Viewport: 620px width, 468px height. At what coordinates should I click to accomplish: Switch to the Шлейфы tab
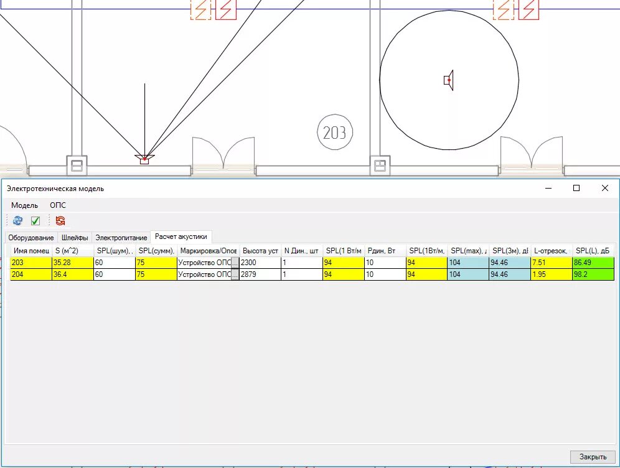75,238
